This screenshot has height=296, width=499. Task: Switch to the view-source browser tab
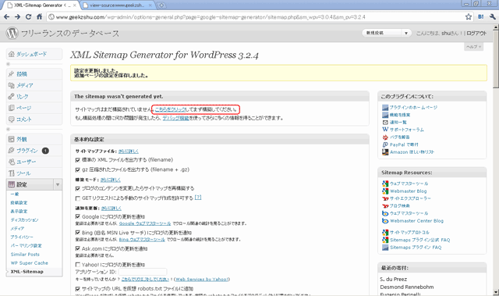point(116,5)
